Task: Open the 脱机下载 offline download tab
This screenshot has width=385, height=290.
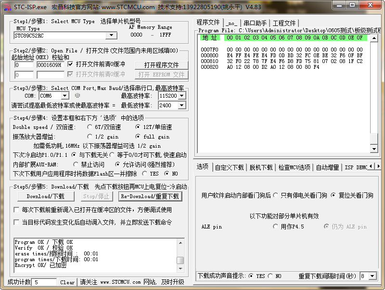Action: tap(261, 167)
